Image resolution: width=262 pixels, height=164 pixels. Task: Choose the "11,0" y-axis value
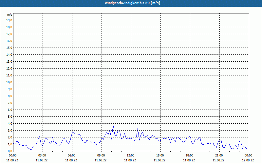pyautogui.click(x=9, y=75)
